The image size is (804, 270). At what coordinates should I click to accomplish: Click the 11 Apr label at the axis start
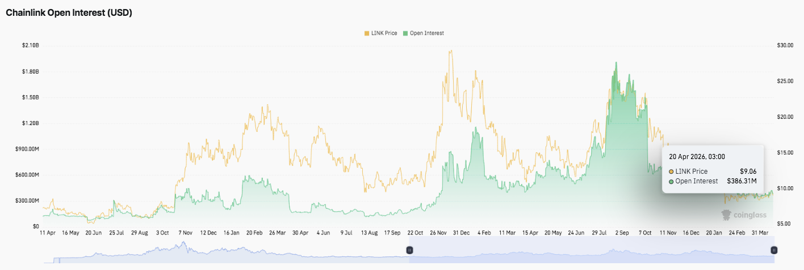point(48,233)
